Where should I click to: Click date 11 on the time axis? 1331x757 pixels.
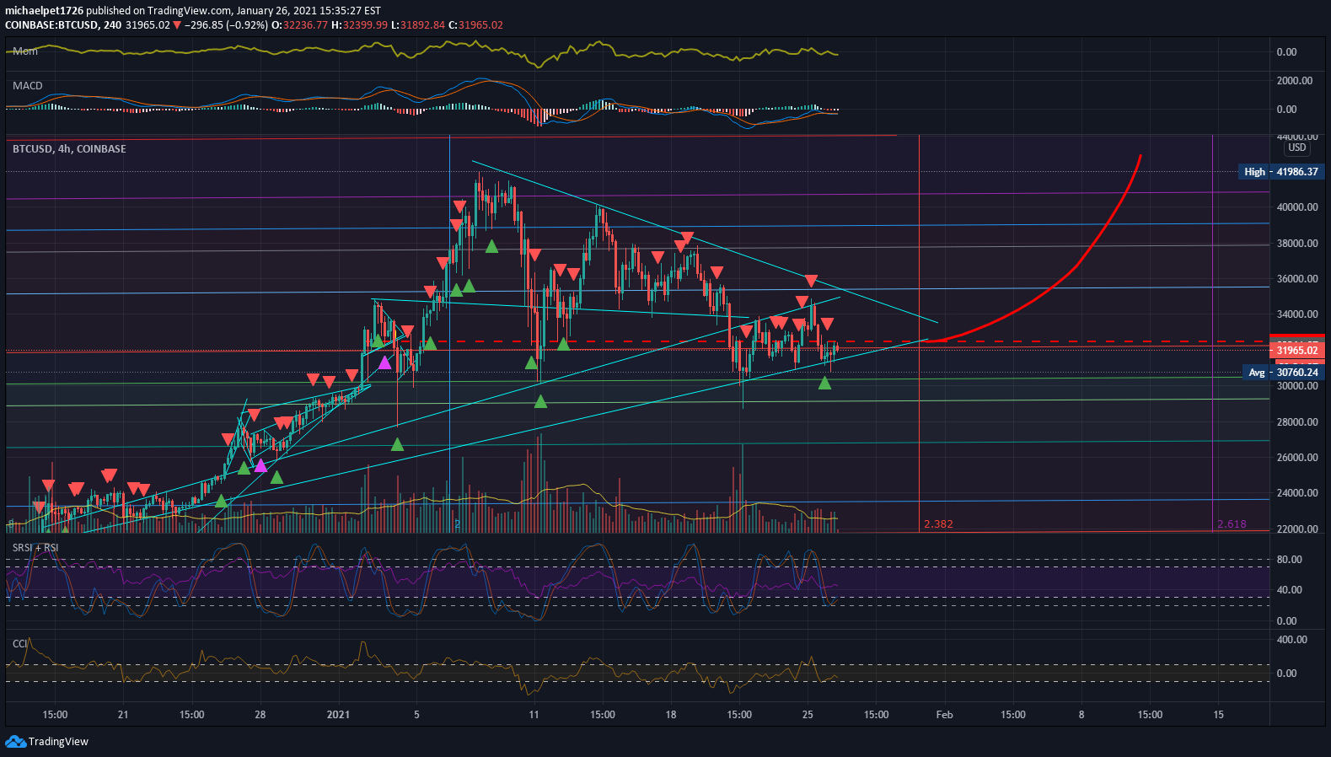pos(534,715)
